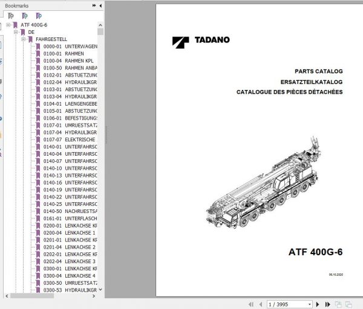Screen dimensions: 363x309
Task: Expand the Bookmarks panel with double-arrow
Action: [x=94, y=5]
